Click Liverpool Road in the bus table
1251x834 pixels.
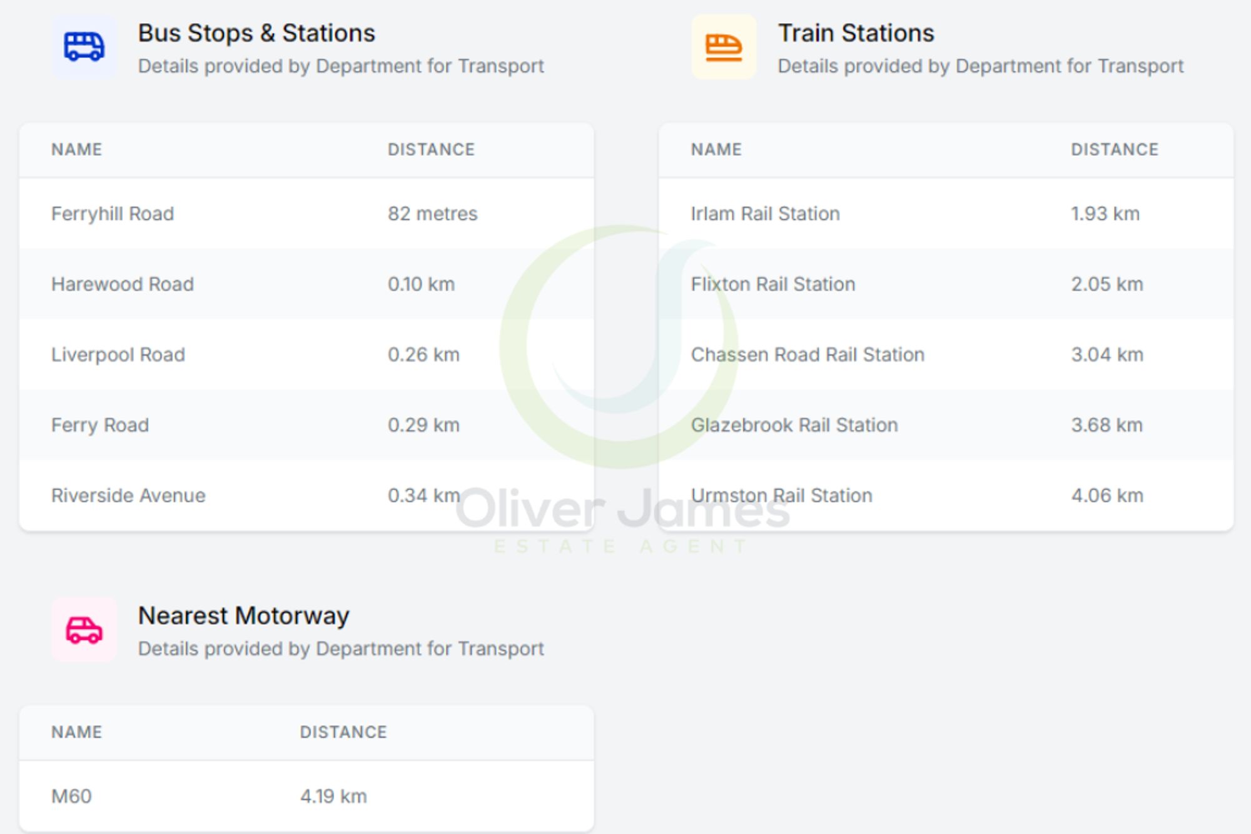tap(118, 355)
